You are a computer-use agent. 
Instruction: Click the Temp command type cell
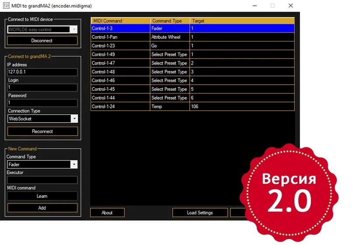(x=170, y=107)
